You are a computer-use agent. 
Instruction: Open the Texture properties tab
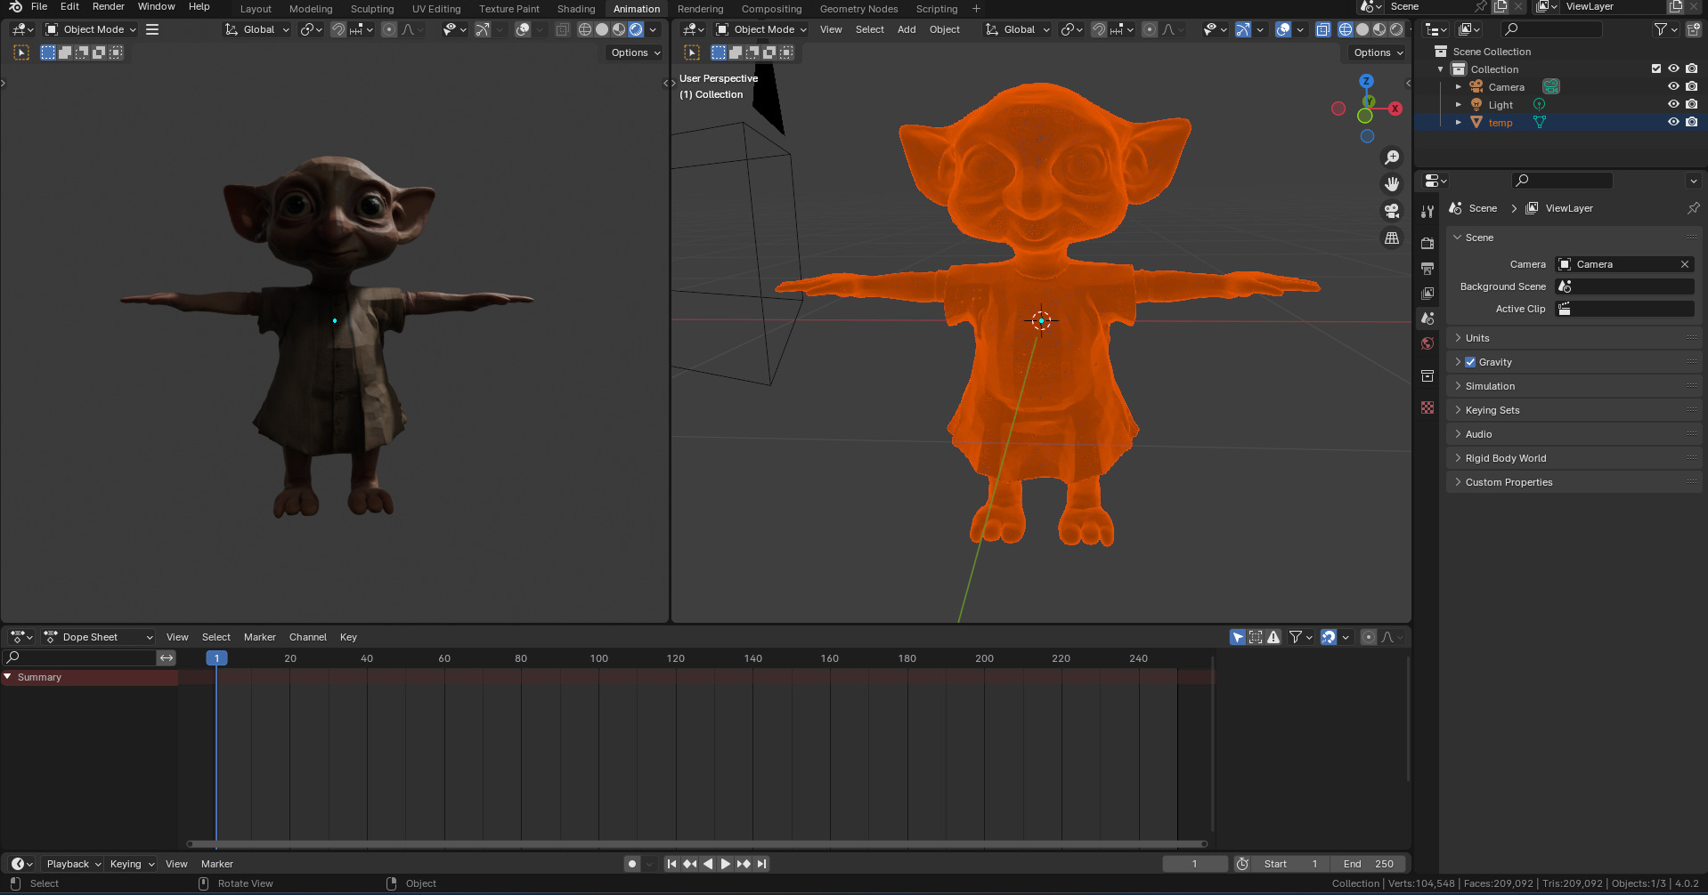1427,407
